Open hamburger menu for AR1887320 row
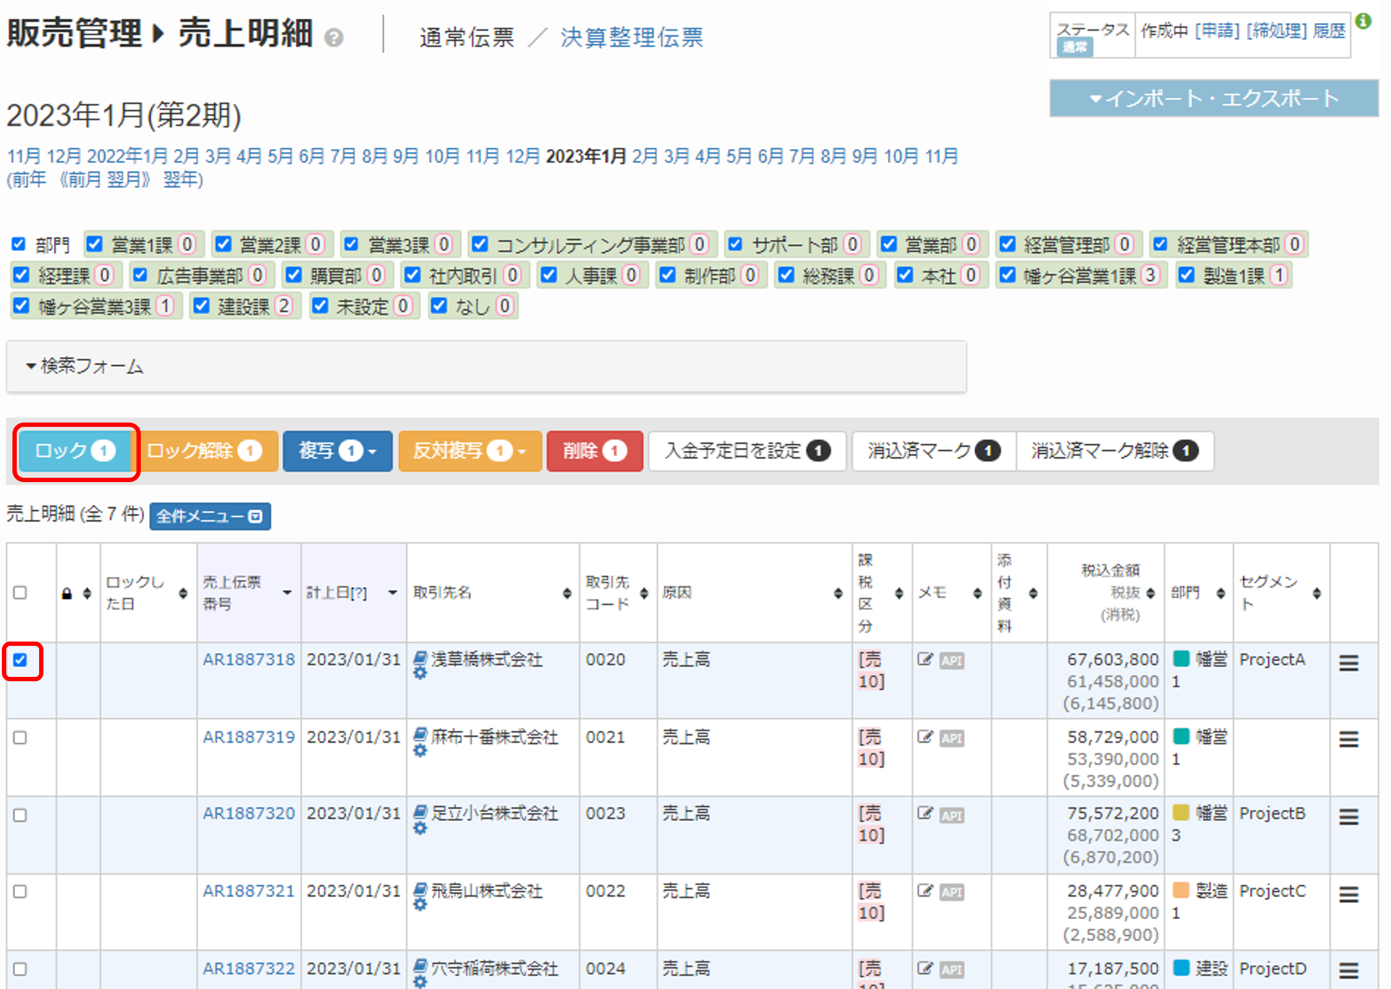The image size is (1391, 989). tap(1349, 817)
